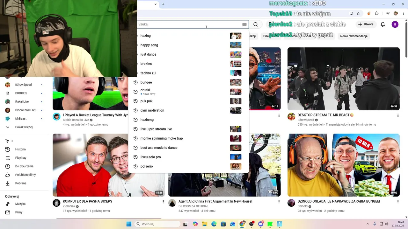The height and width of the screenshot is (229, 408).
Task: Click history icon beside bungee suggestion
Action: 135,82
